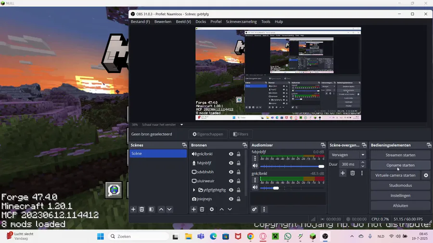This screenshot has width=433, height=243.
Task: Delete the scene transition with trash icon
Action: click(x=353, y=173)
